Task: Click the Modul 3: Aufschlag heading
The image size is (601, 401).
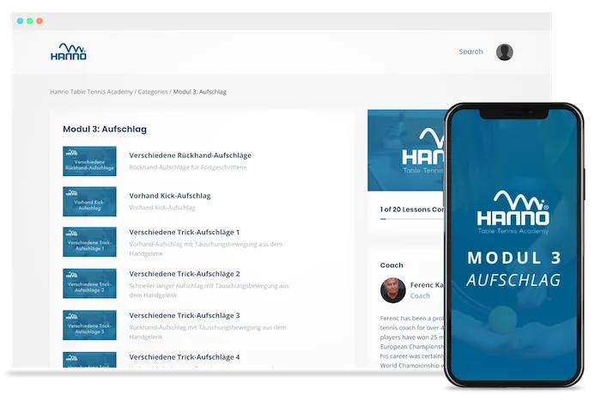Action: 105,129
